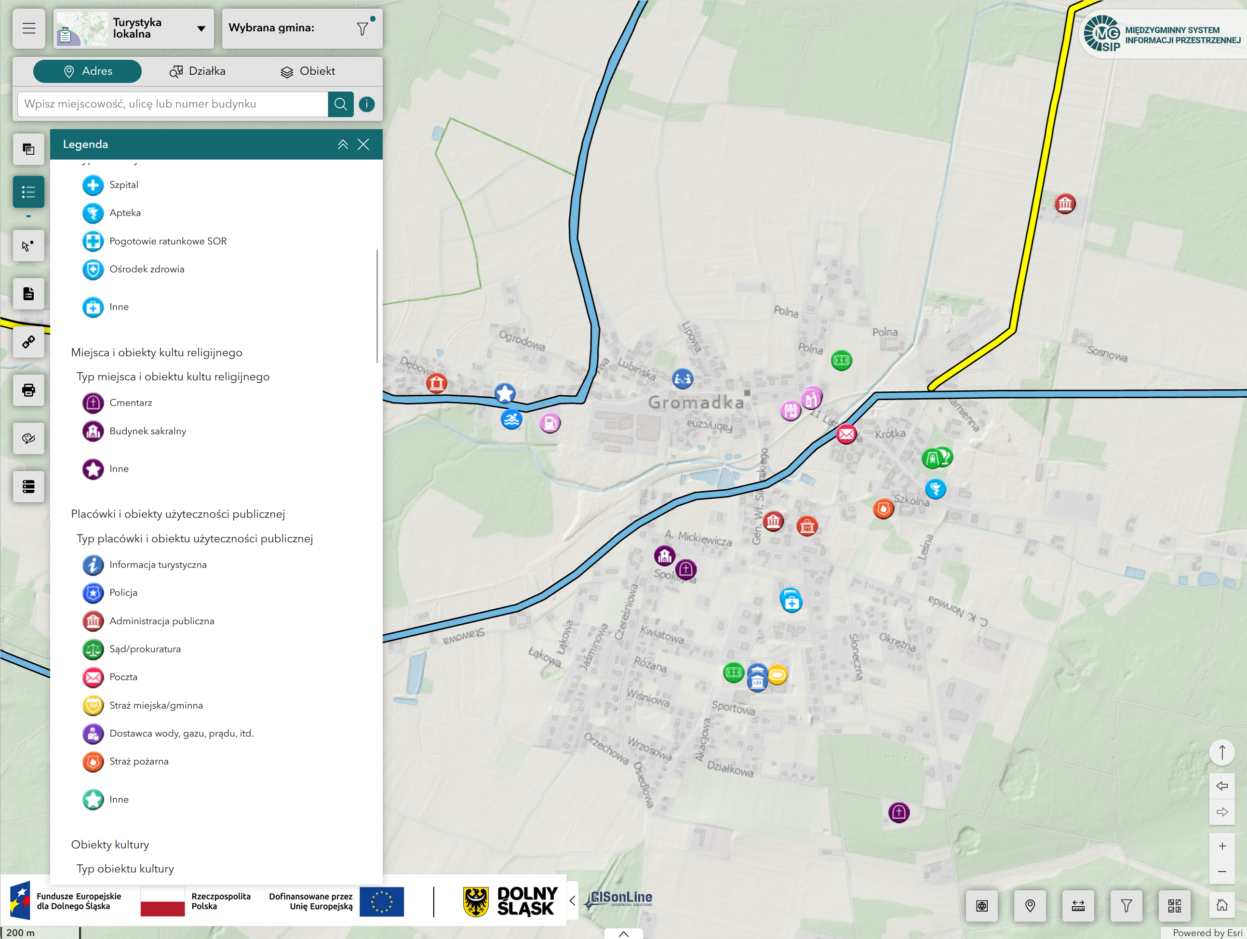Viewport: 1247px width, 939px height.
Task: Open the hamburger main menu
Action: (x=29, y=28)
